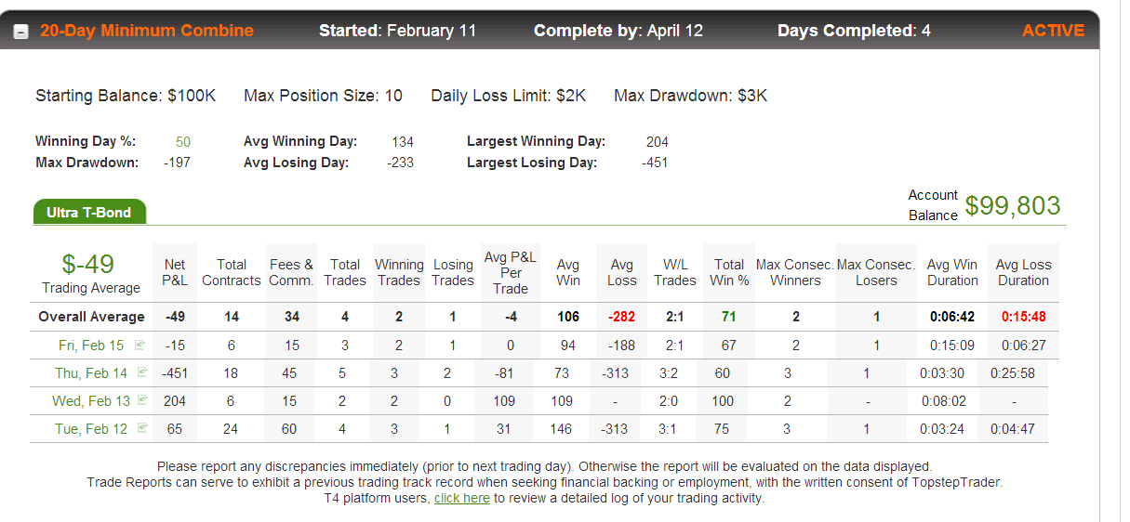
Task: Click the Net P&L column header
Action: [174, 272]
